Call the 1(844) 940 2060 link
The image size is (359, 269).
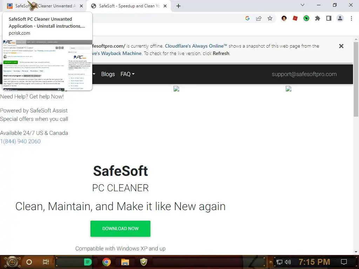pyautogui.click(x=20, y=142)
